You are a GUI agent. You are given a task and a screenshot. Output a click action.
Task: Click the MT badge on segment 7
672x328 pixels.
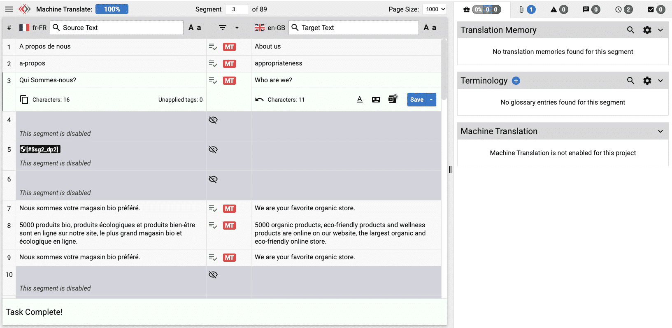(x=229, y=209)
